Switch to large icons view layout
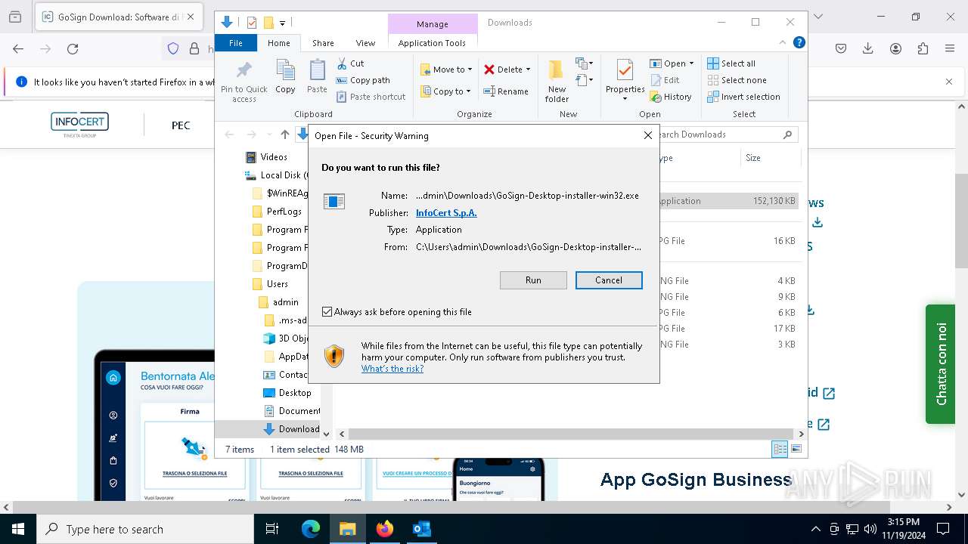Image resolution: width=968 pixels, height=544 pixels. pyautogui.click(x=796, y=449)
